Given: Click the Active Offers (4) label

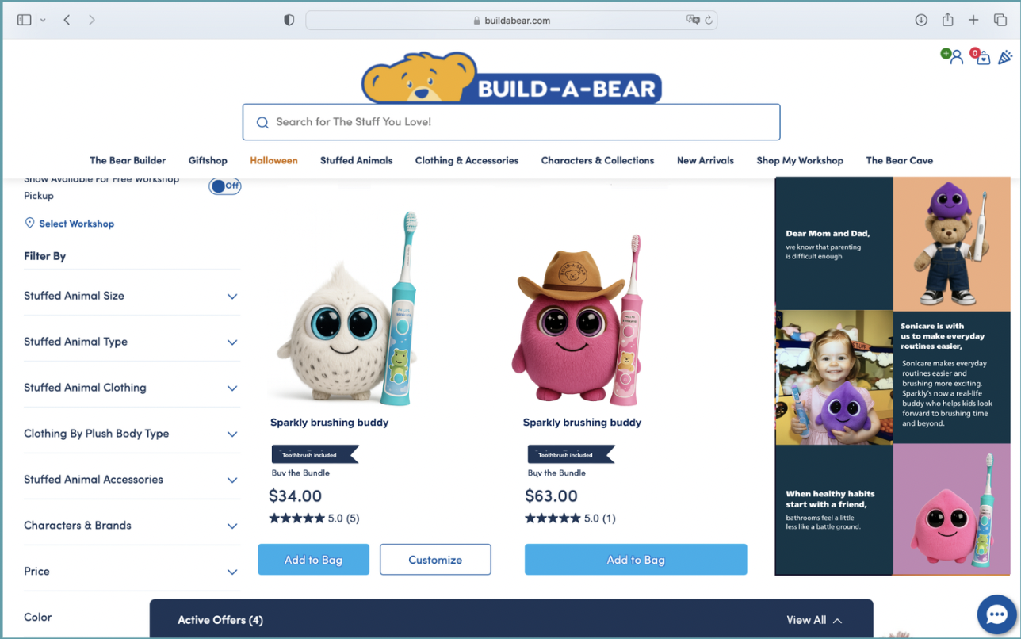Looking at the screenshot, I should pos(220,620).
